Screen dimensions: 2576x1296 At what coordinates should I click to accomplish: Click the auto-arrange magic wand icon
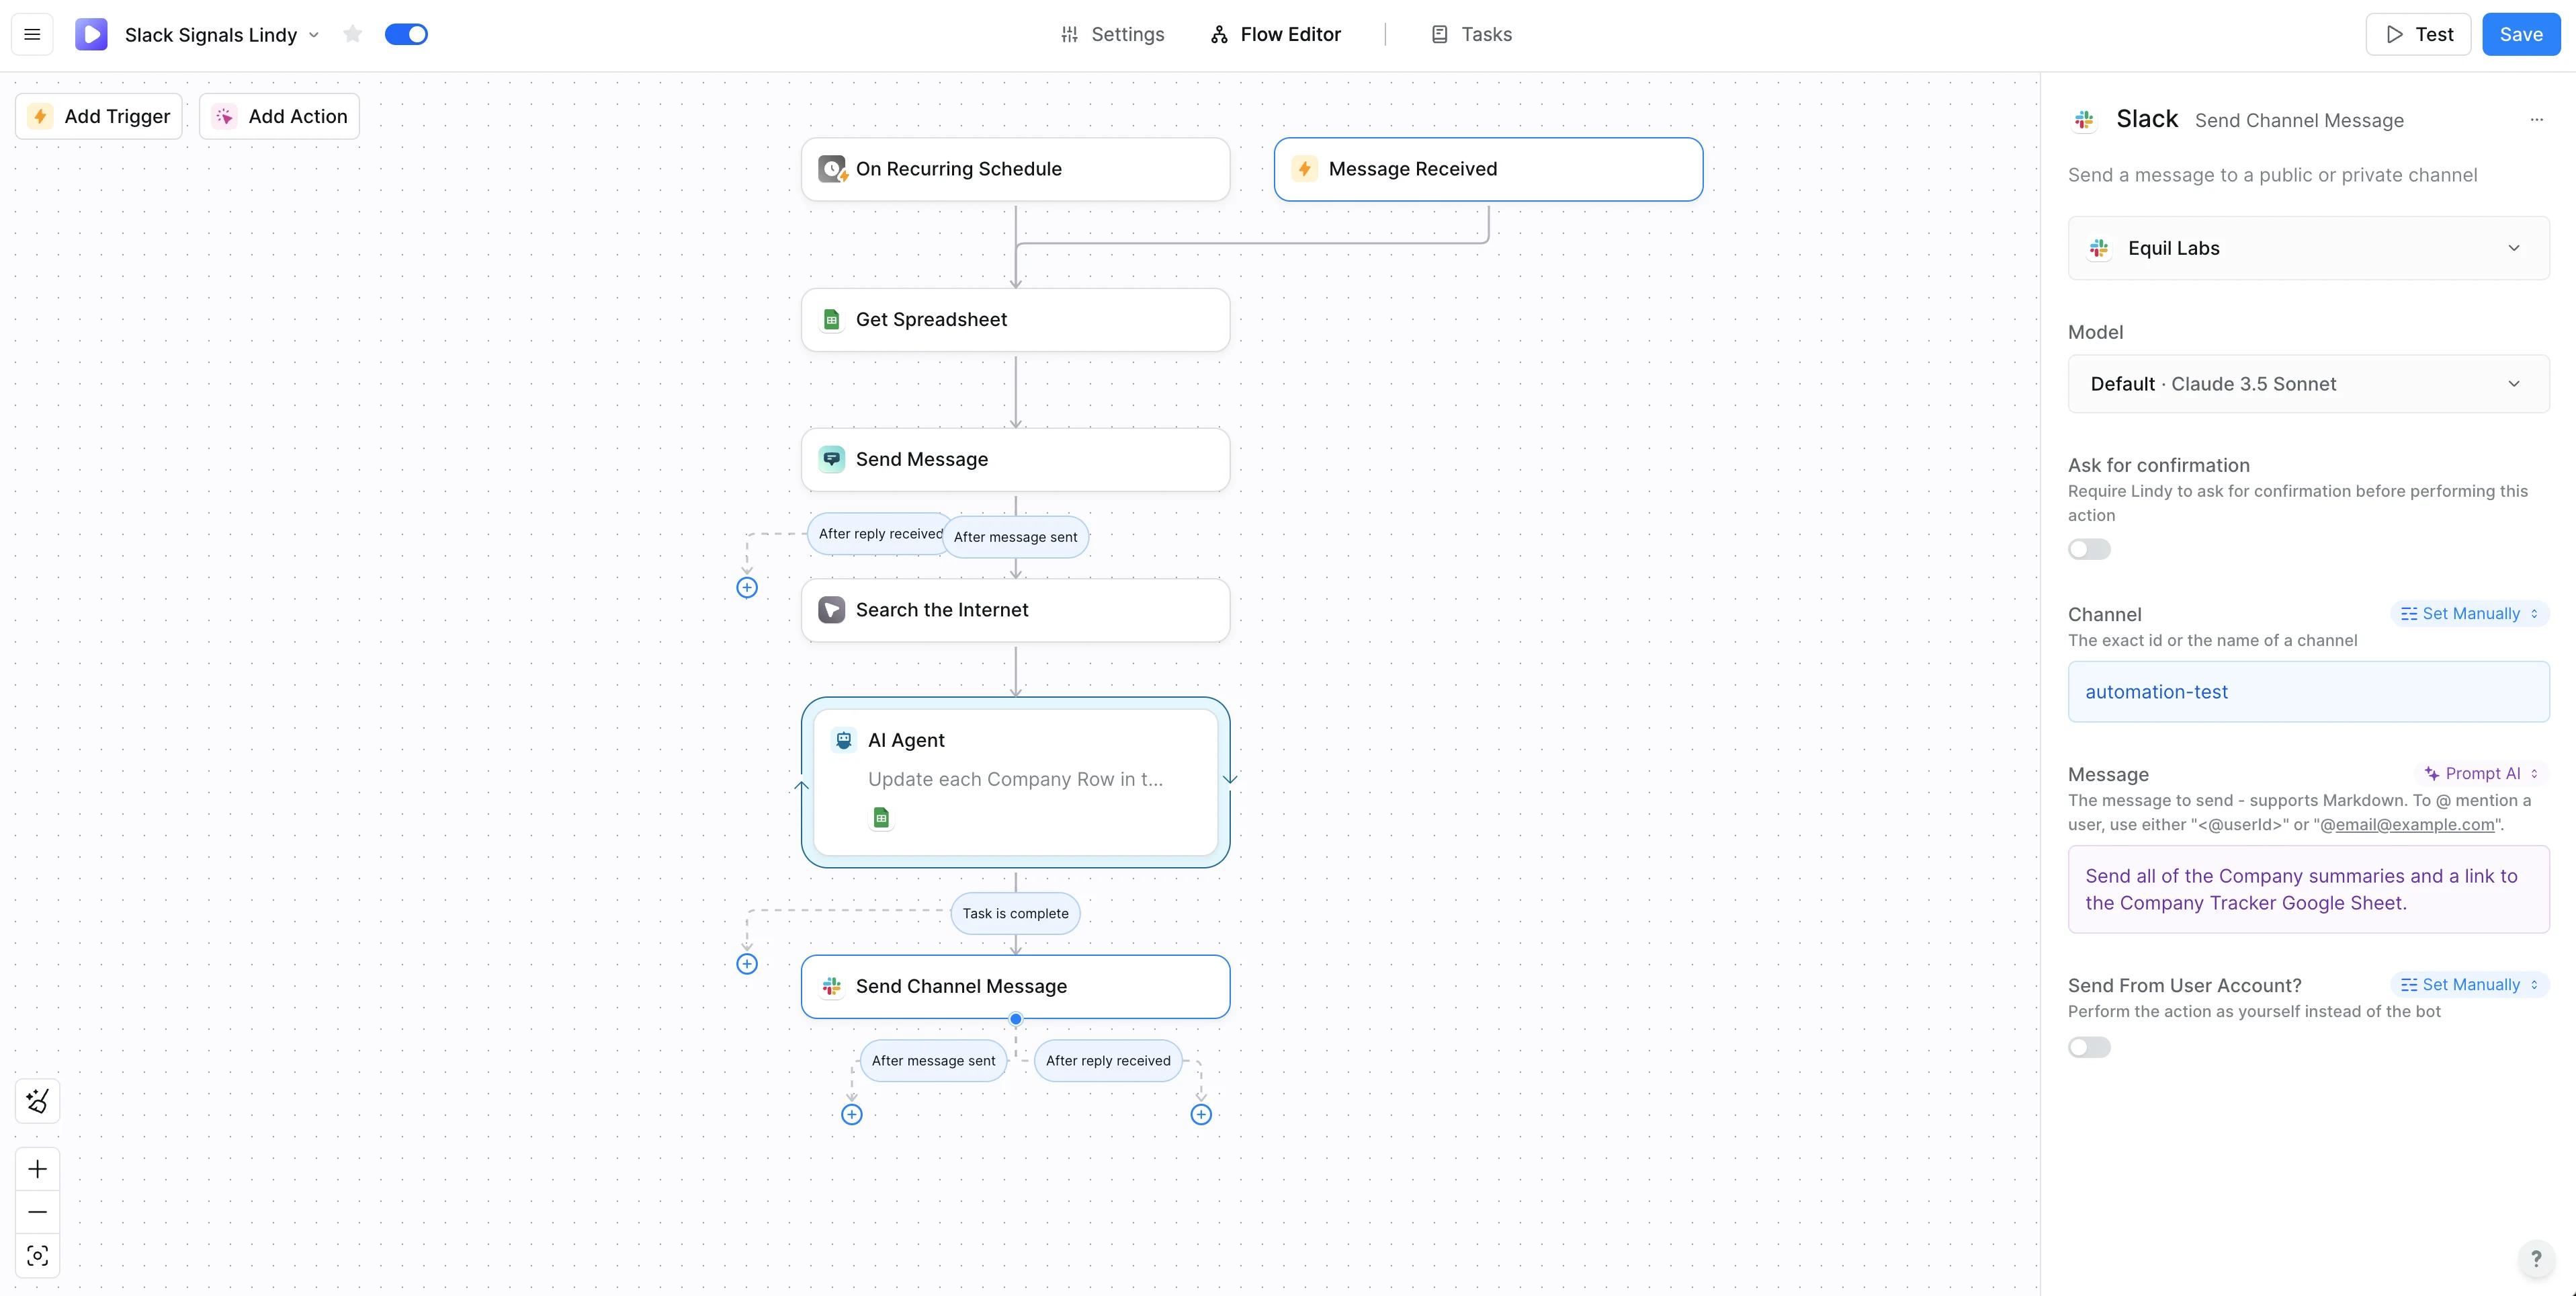pyautogui.click(x=38, y=1101)
